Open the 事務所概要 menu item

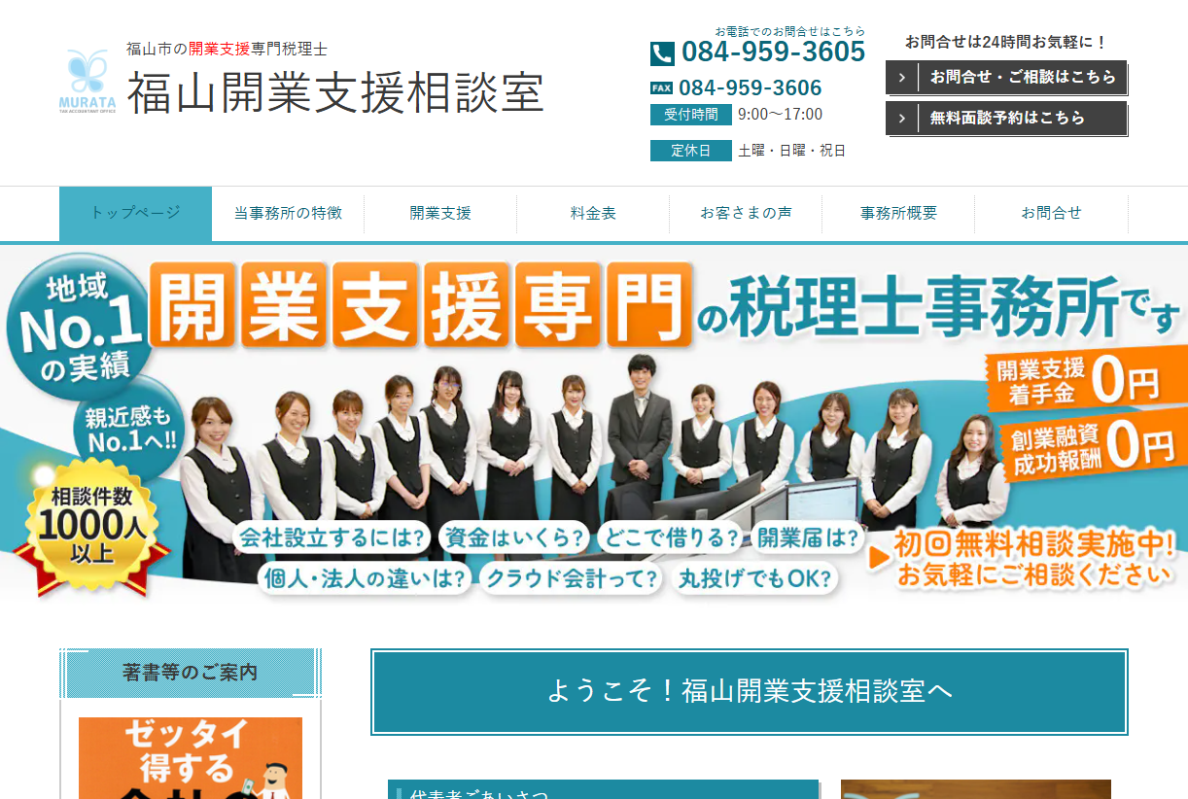pos(898,214)
